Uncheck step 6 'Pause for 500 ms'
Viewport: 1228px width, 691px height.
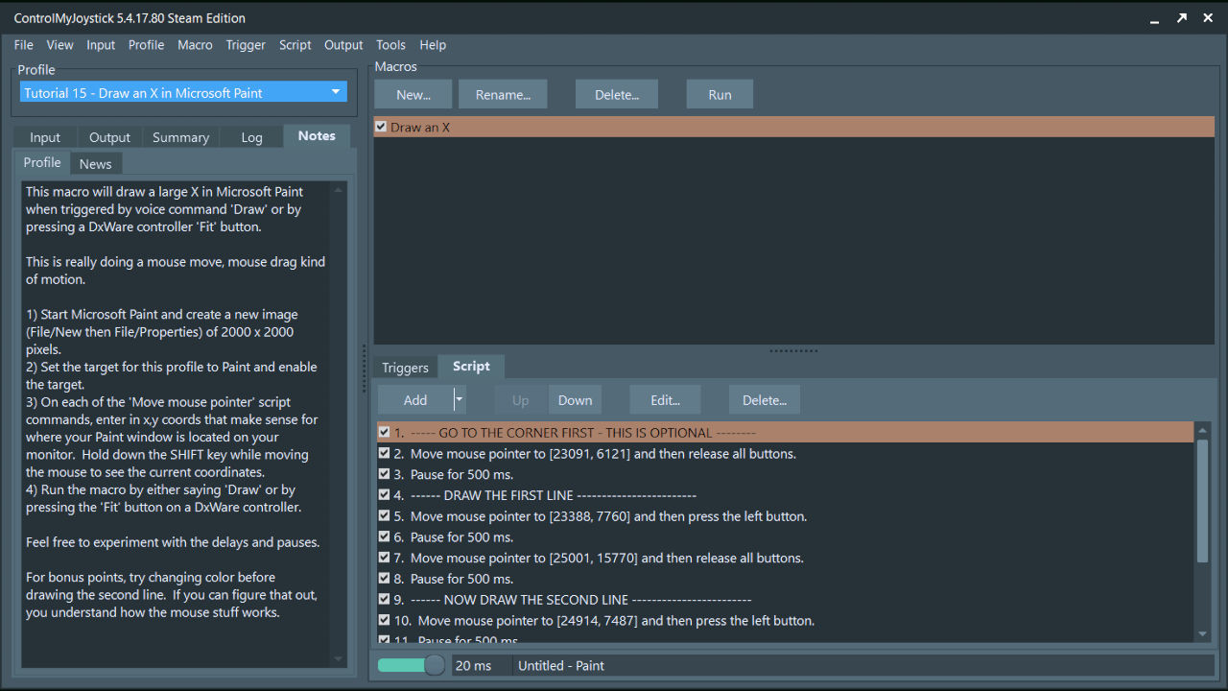click(x=384, y=536)
